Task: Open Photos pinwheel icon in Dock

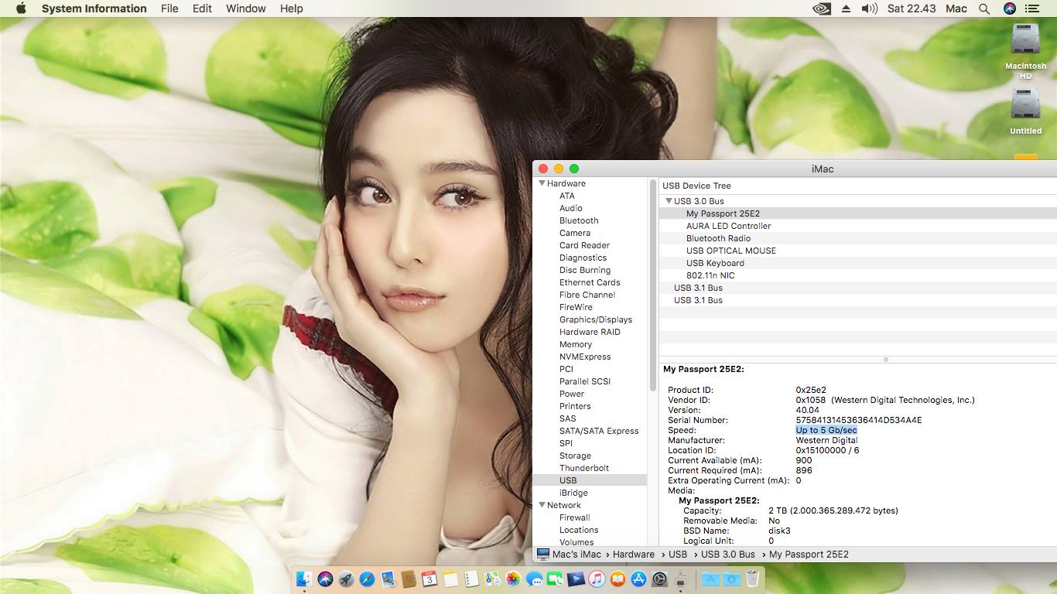Action: [513, 579]
